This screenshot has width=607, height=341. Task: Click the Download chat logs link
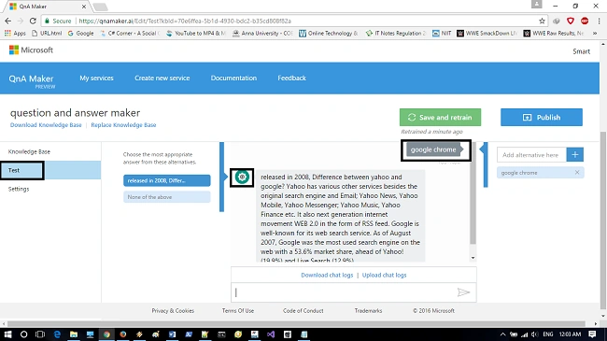click(x=327, y=275)
